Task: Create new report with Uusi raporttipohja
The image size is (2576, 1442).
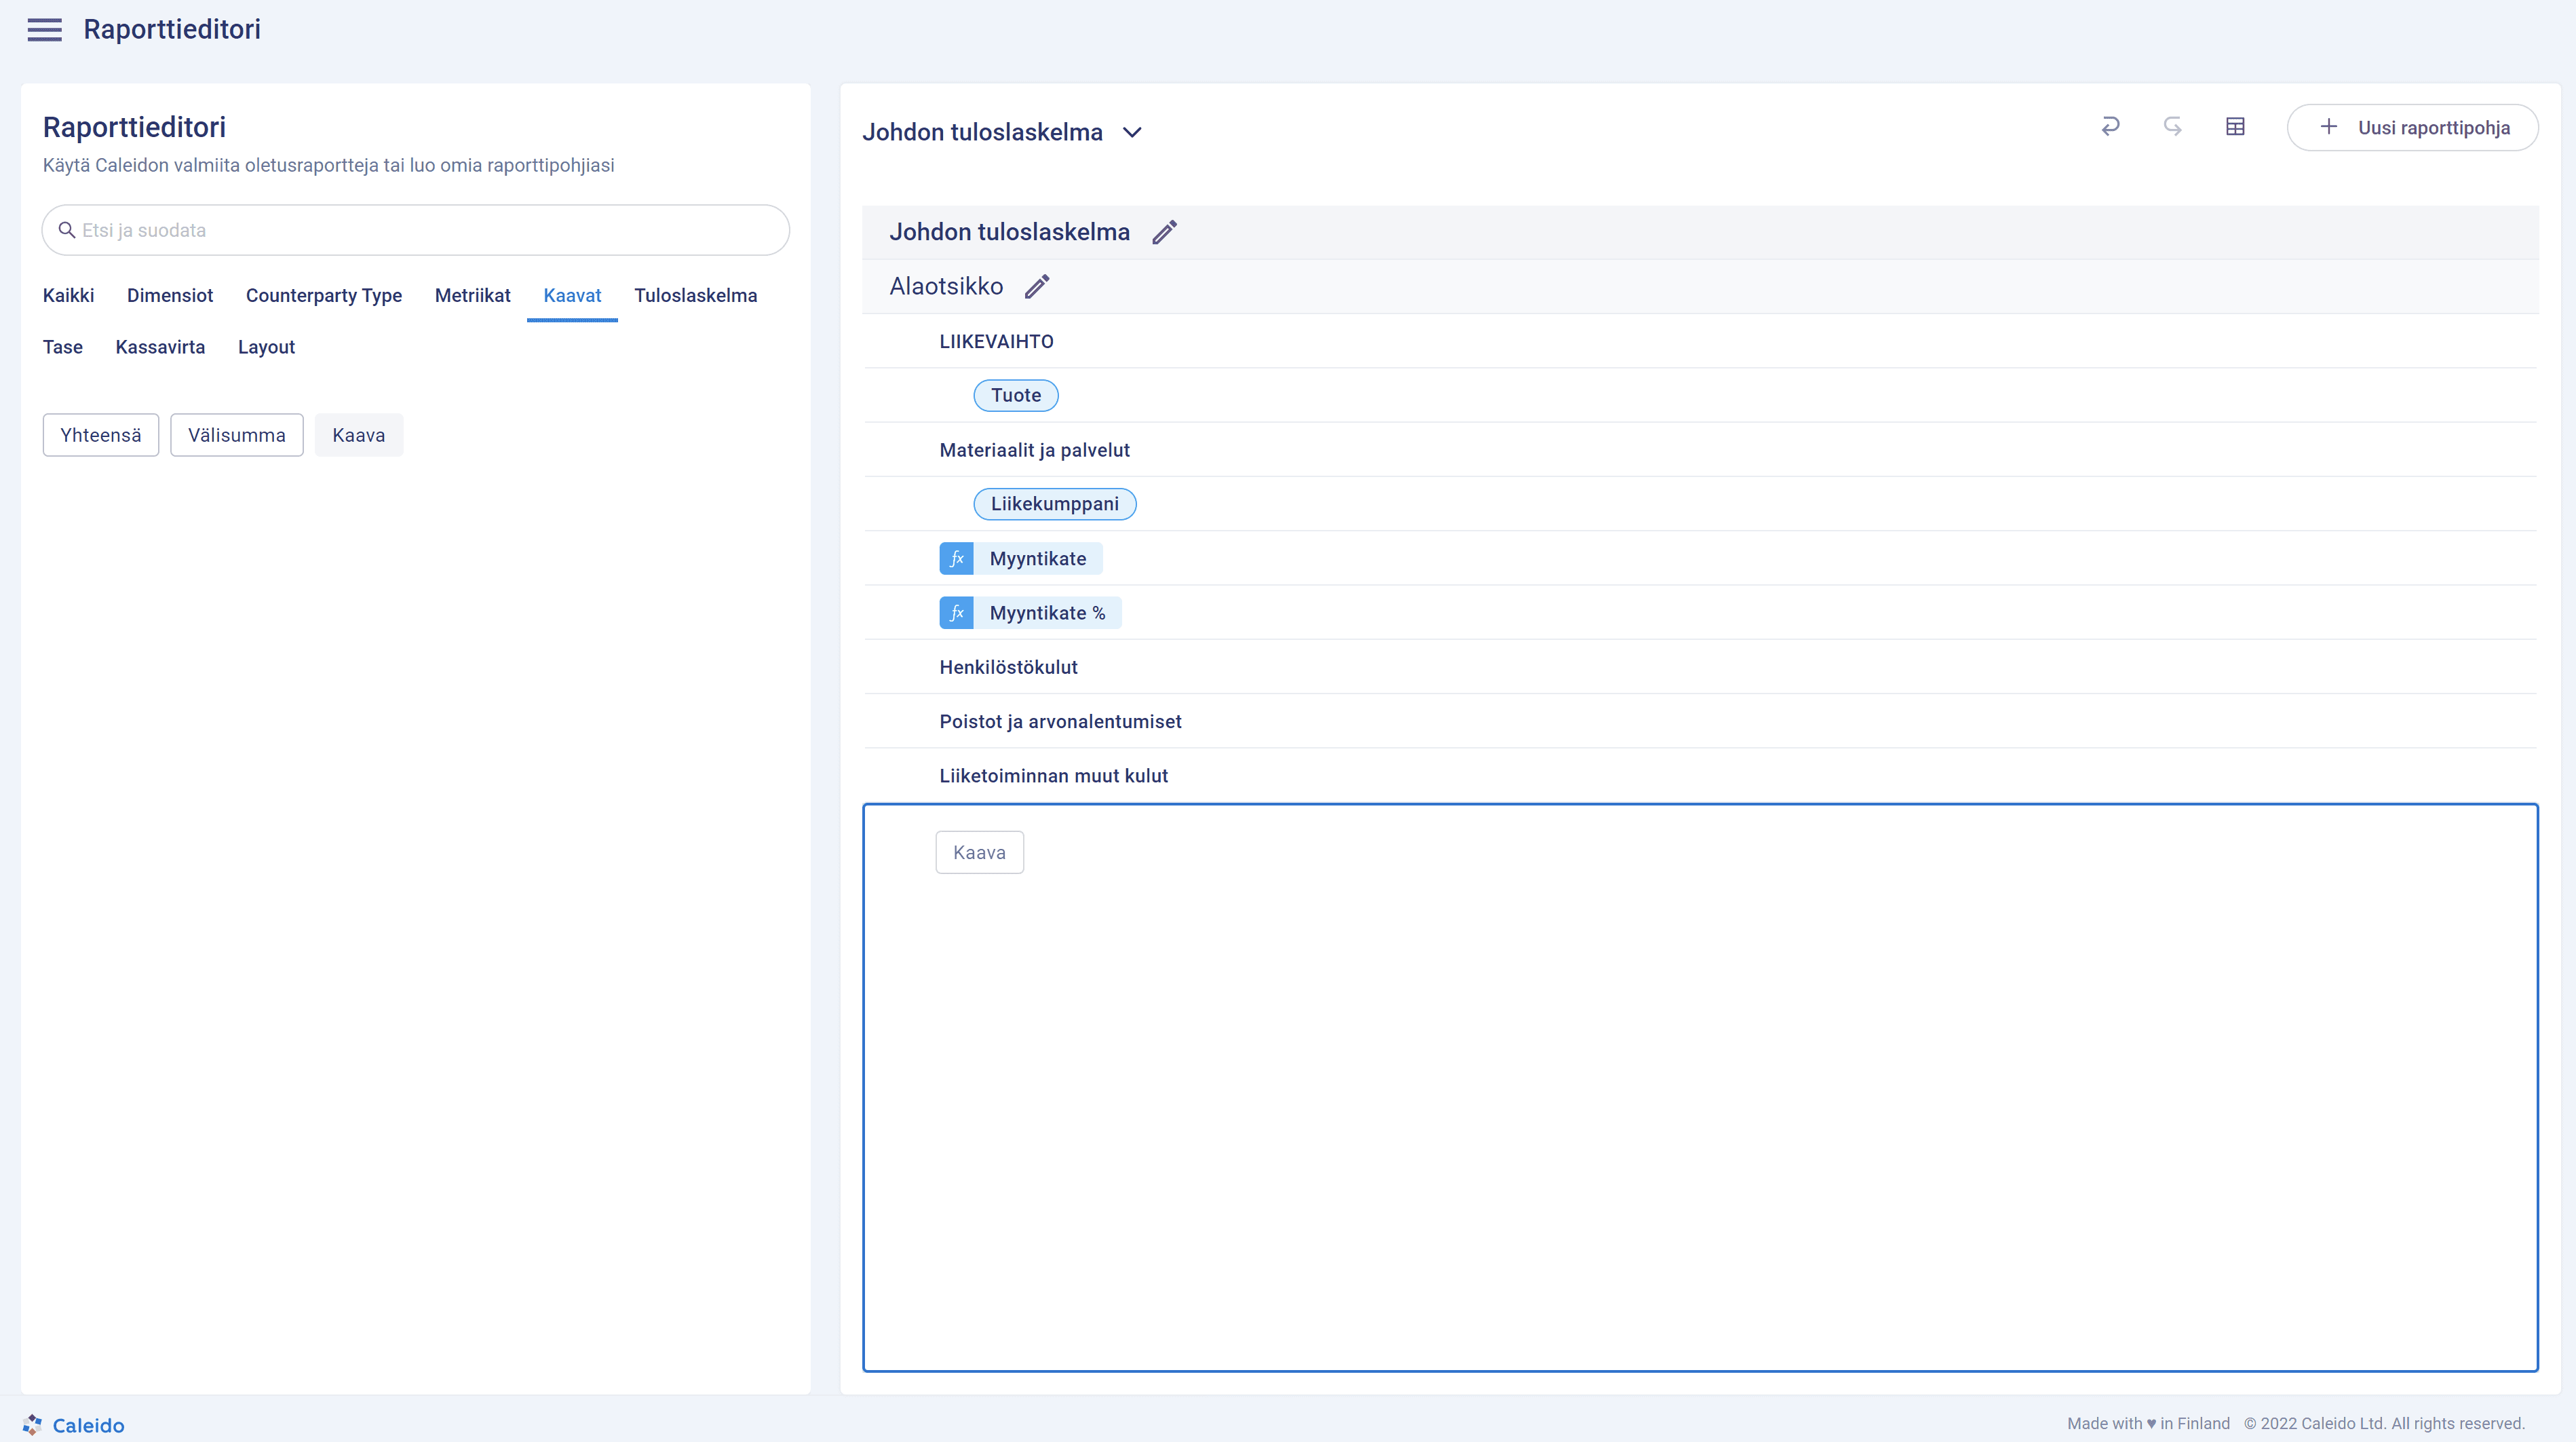Action: [x=2412, y=128]
